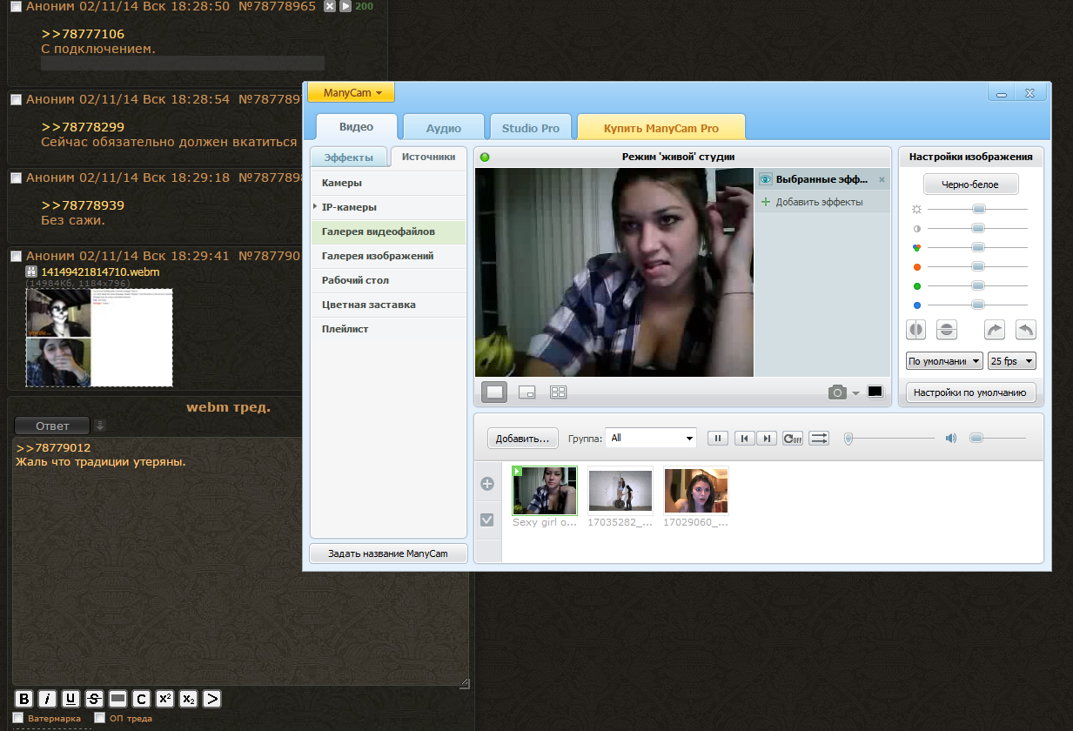Switch to the Studio Pro tab
The width and height of the screenshot is (1073, 731).
[531, 128]
